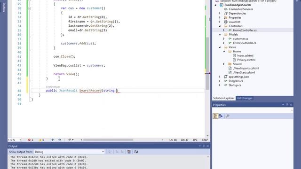301x169 pixels.
Task: Click the editor vertical scrollbar thumb
Action: coord(207,63)
